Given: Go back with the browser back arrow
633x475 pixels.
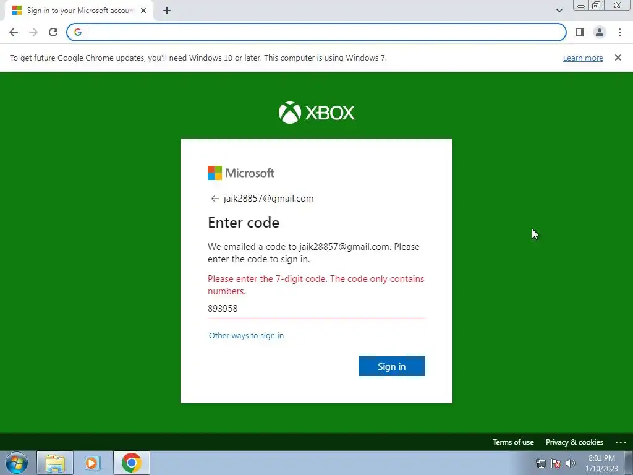Looking at the screenshot, I should 14,32.
